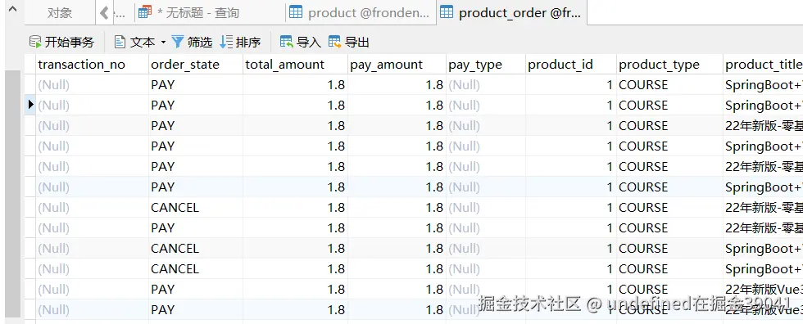Click first row's (Null) transaction_no cell

point(93,85)
